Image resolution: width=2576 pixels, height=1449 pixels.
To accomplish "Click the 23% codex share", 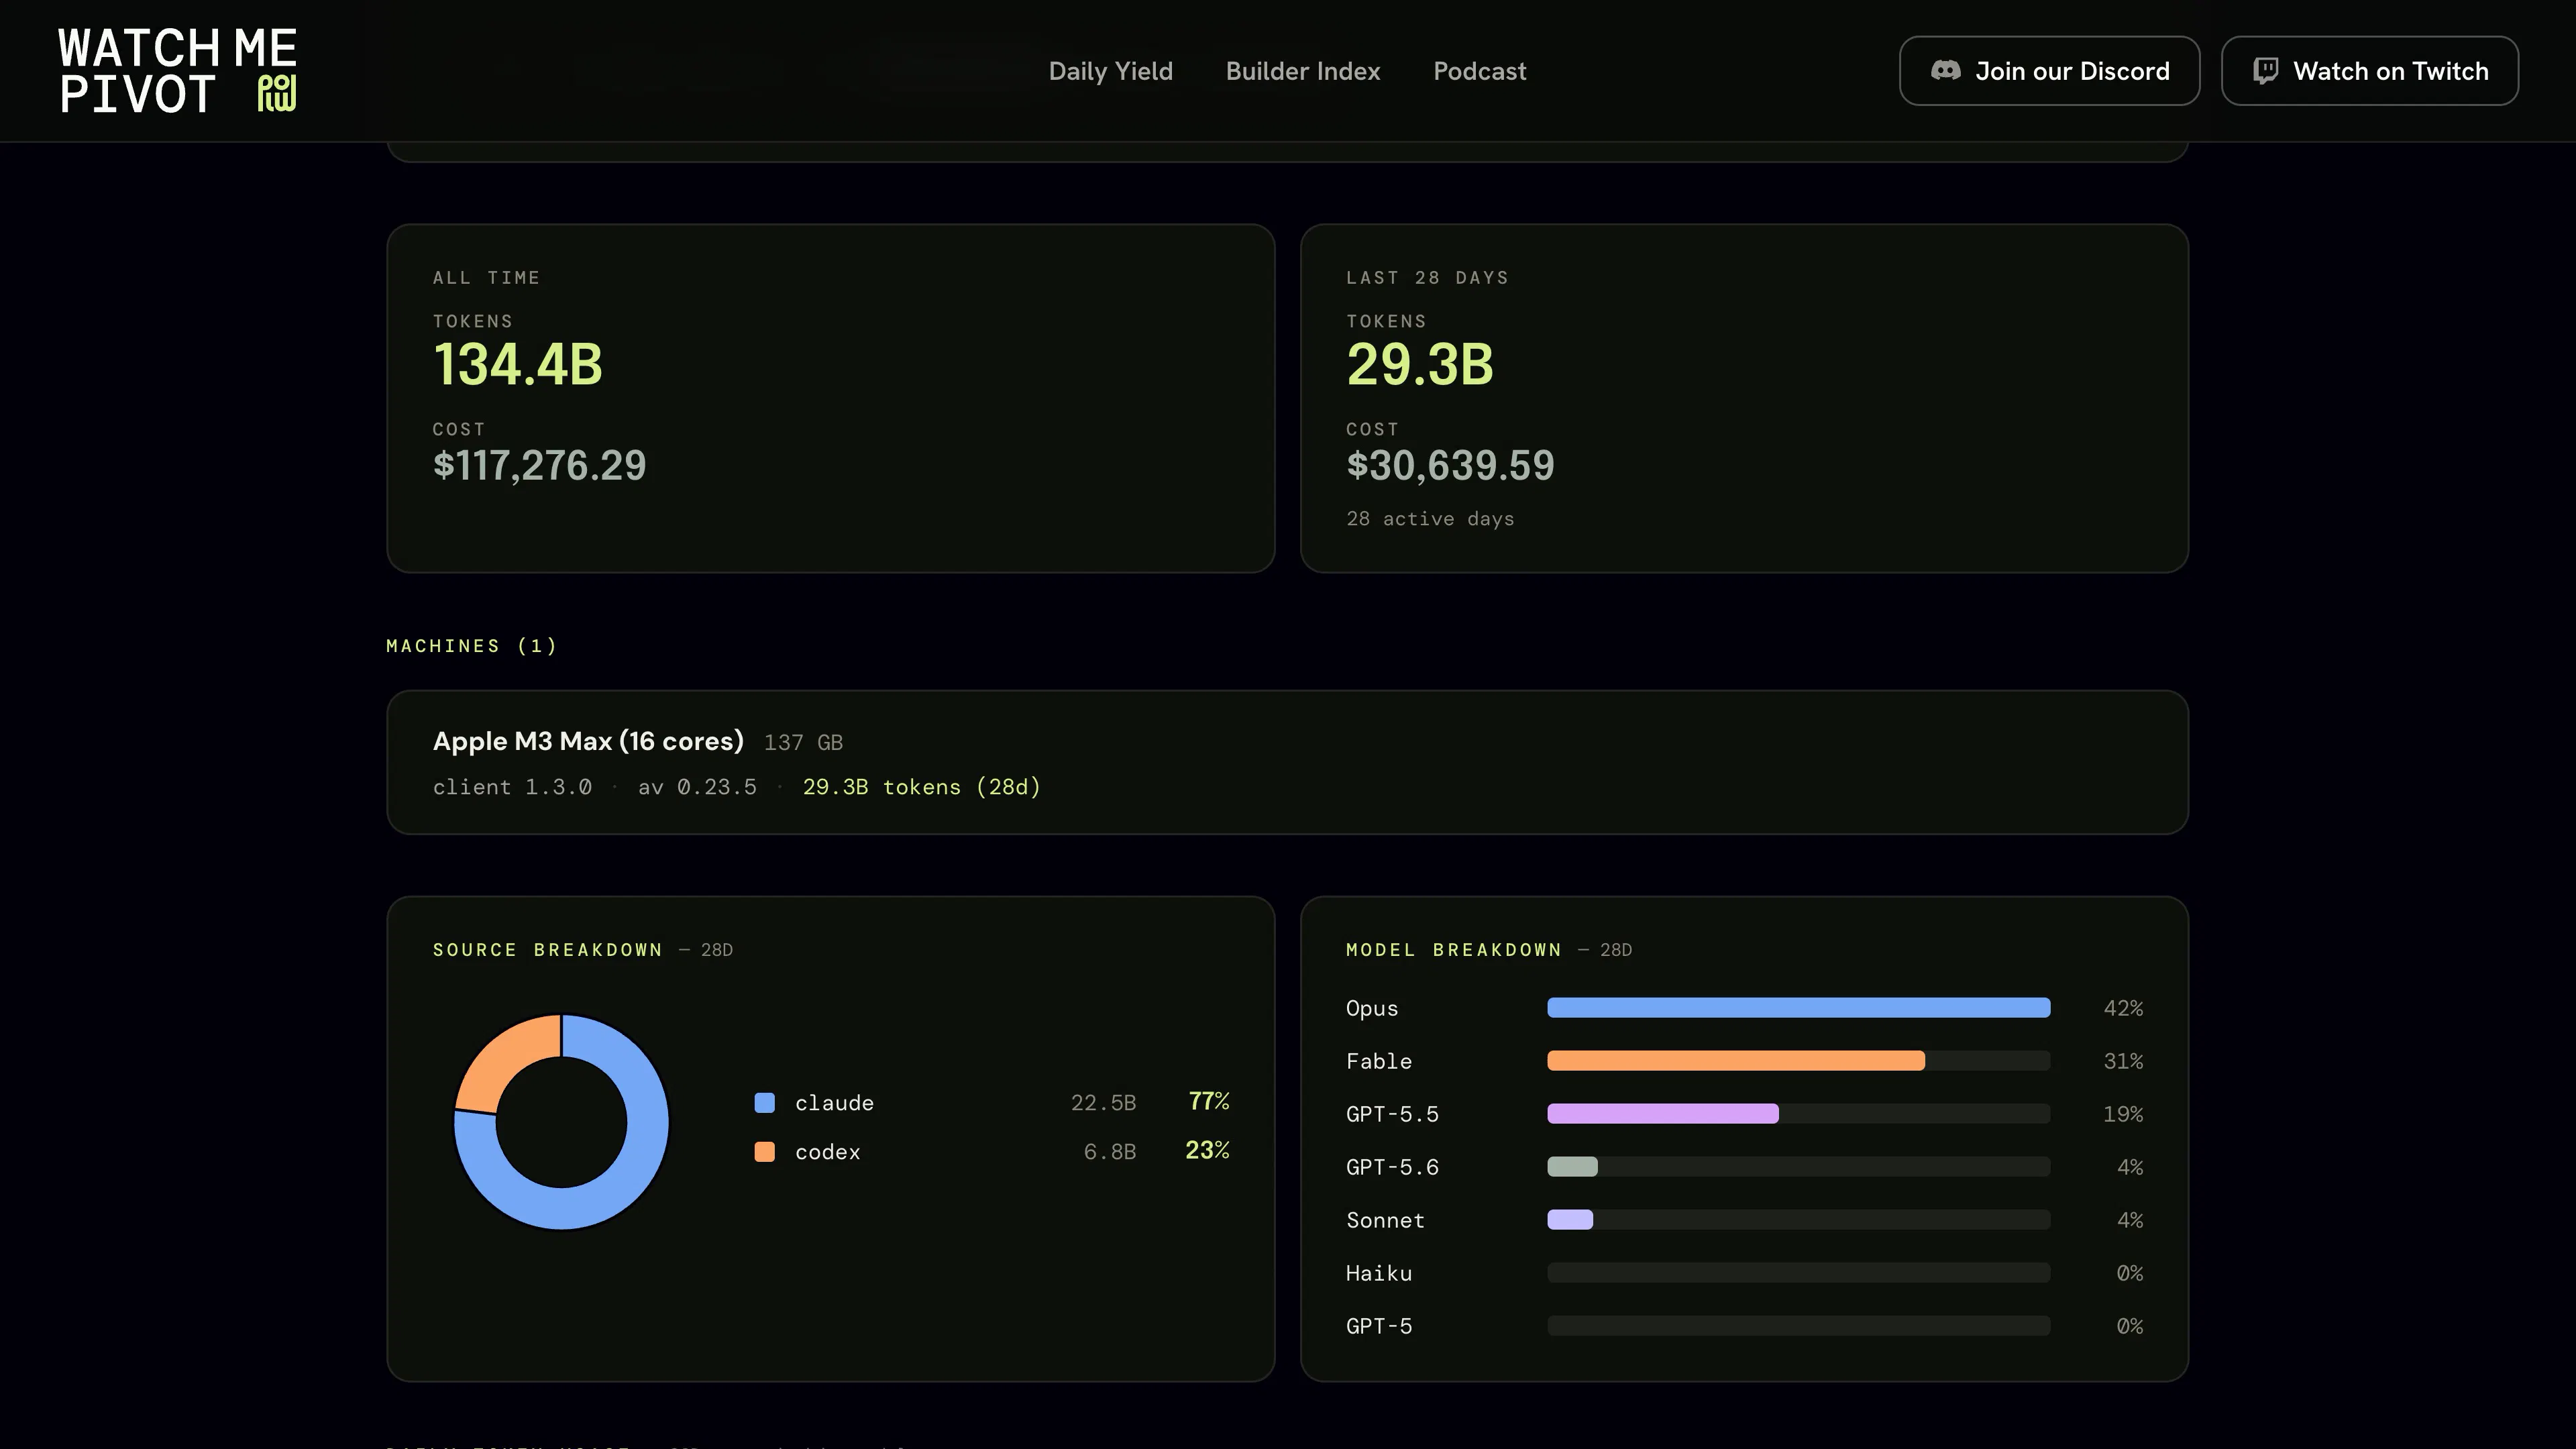I will (x=1207, y=1150).
